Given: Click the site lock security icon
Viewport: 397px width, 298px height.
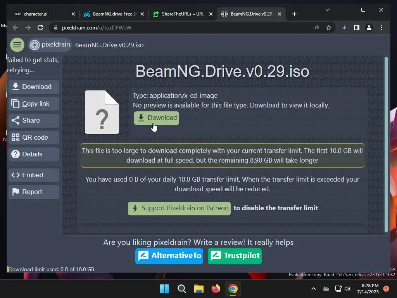Looking at the screenshot, I should [x=56, y=28].
